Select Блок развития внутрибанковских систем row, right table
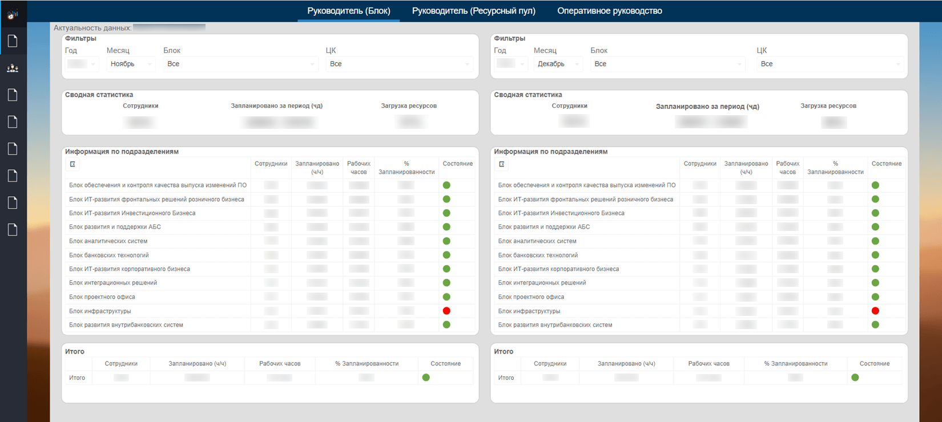This screenshot has height=422, width=942. click(700, 325)
